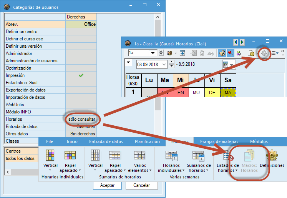Select the Horarios 'sólo consultar' rights cell
This screenshot has width=287, height=198.
pos(81,119)
